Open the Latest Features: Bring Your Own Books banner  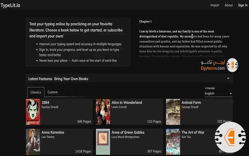click(x=129, y=79)
